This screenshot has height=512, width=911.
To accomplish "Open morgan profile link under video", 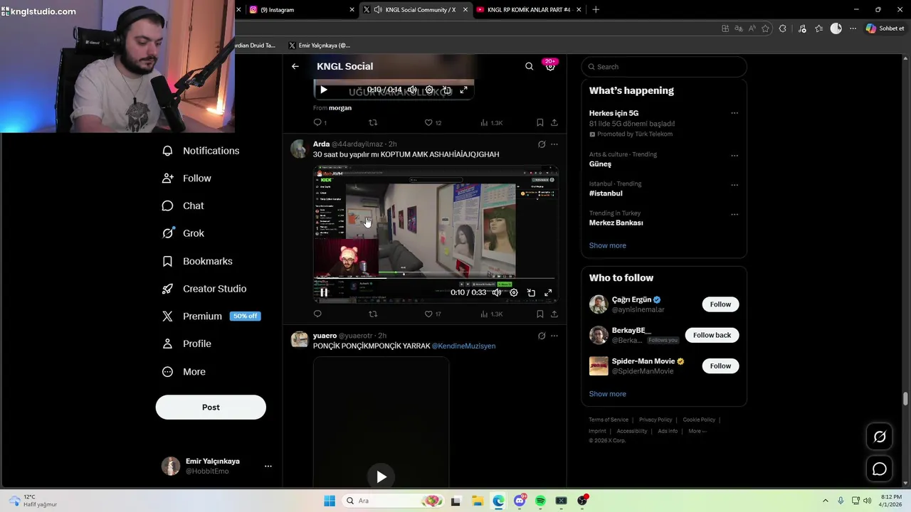I will point(340,108).
